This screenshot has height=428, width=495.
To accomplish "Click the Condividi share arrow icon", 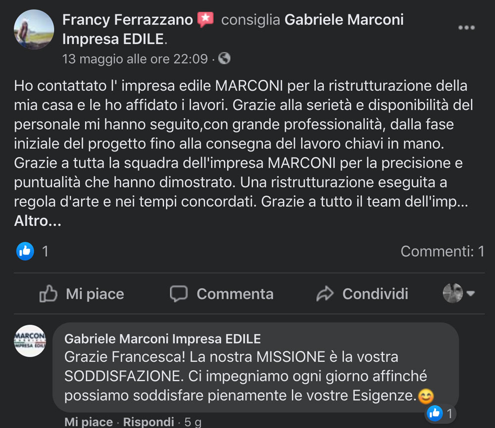I will (x=325, y=294).
